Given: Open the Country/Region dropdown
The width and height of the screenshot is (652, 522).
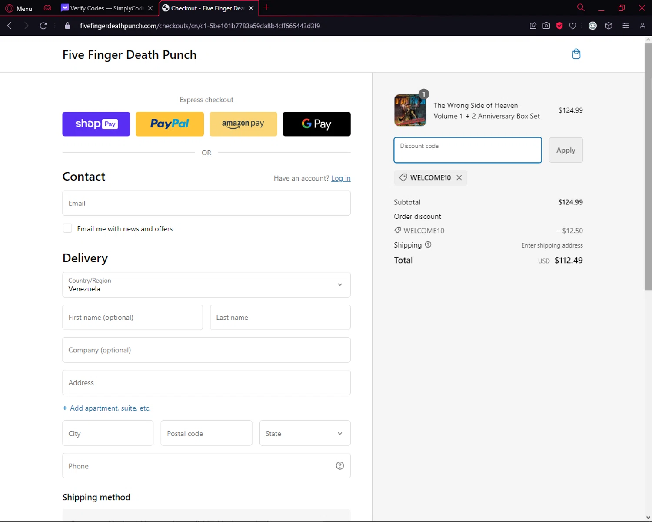Looking at the screenshot, I should [206, 285].
